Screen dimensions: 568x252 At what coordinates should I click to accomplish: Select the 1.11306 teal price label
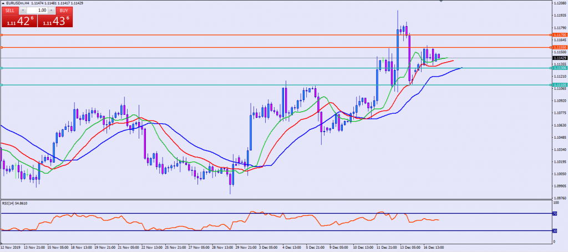[x=559, y=68]
